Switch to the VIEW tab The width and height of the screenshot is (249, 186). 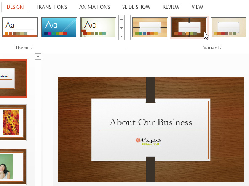[197, 7]
